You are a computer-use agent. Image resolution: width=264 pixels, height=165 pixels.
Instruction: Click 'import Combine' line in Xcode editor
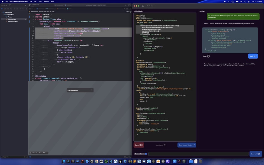point(43,17)
